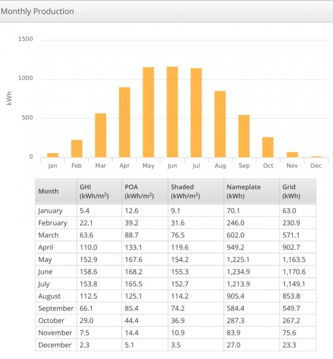Select the December bar in the chart
This screenshot has width=333, height=359.
point(316,157)
